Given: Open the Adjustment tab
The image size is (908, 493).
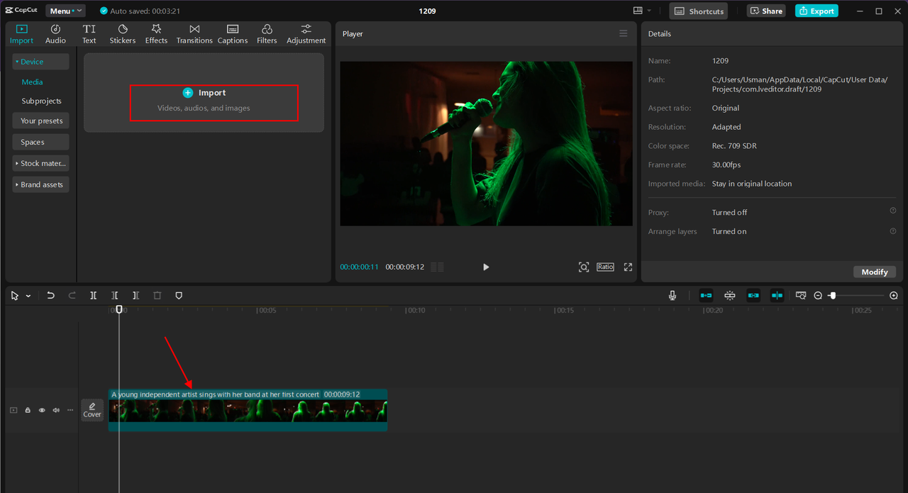Looking at the screenshot, I should click(306, 33).
